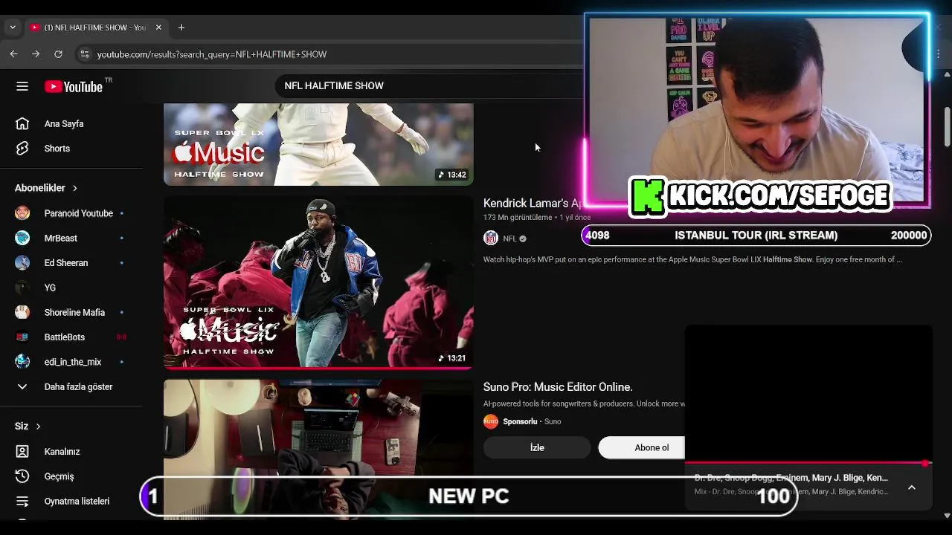Expand the Siz section
The width and height of the screenshot is (952, 535).
(28, 426)
